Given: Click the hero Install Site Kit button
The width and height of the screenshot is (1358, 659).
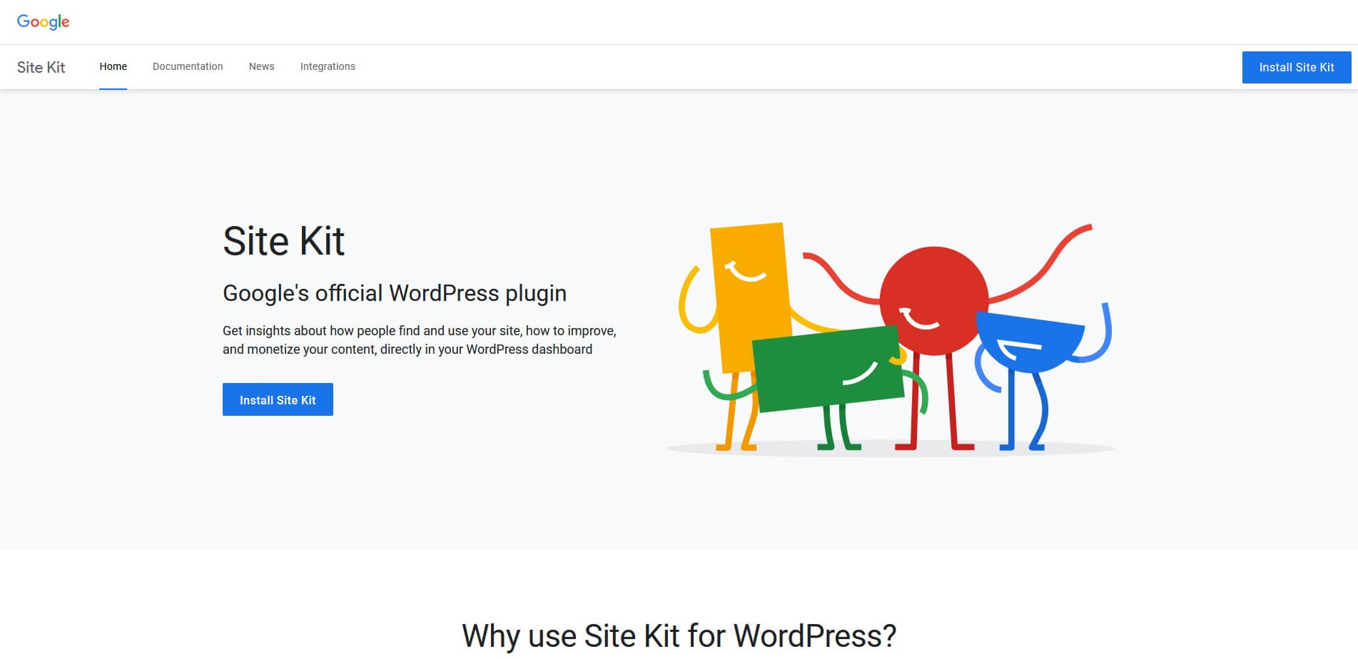Looking at the screenshot, I should [278, 399].
